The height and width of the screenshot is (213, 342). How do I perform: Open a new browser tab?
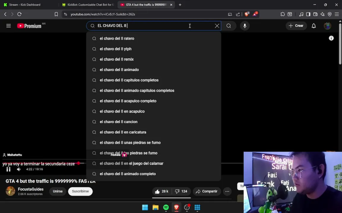[x=180, y=4]
